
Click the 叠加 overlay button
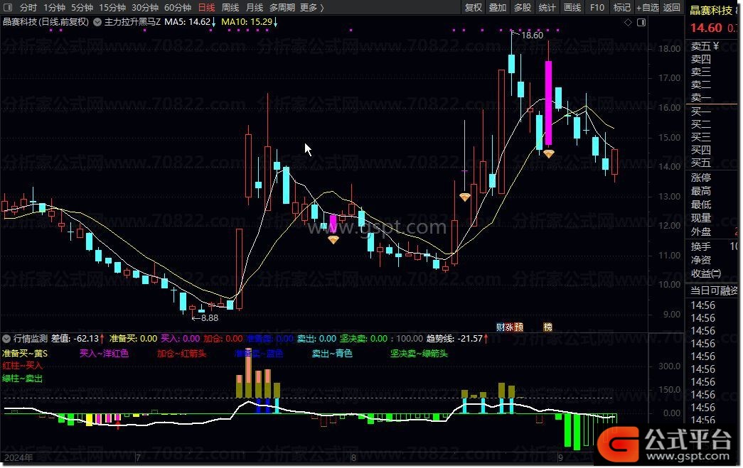(498, 8)
